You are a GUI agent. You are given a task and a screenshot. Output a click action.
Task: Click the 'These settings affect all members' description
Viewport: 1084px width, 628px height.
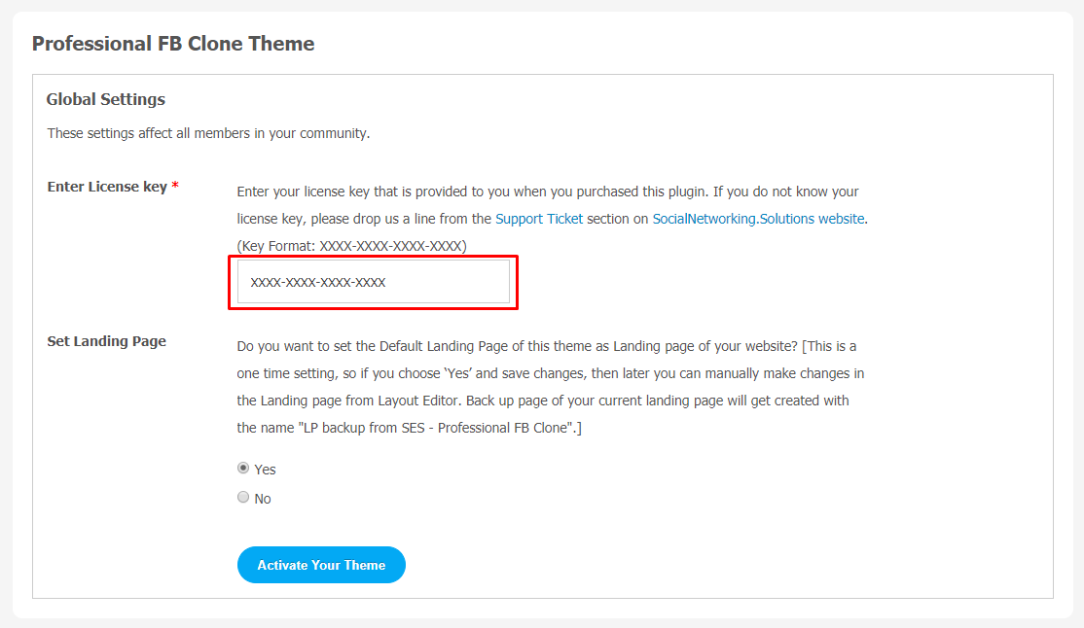pyautogui.click(x=209, y=133)
